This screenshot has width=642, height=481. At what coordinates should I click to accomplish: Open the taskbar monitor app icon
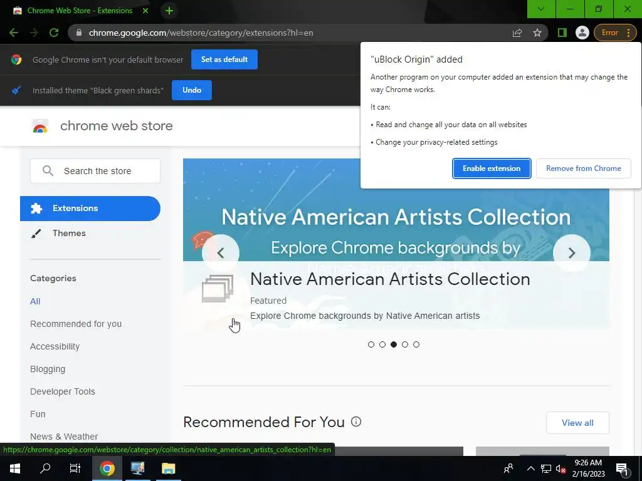(137, 468)
